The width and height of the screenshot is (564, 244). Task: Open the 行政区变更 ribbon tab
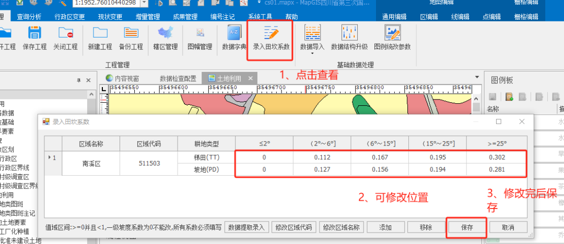(x=69, y=17)
